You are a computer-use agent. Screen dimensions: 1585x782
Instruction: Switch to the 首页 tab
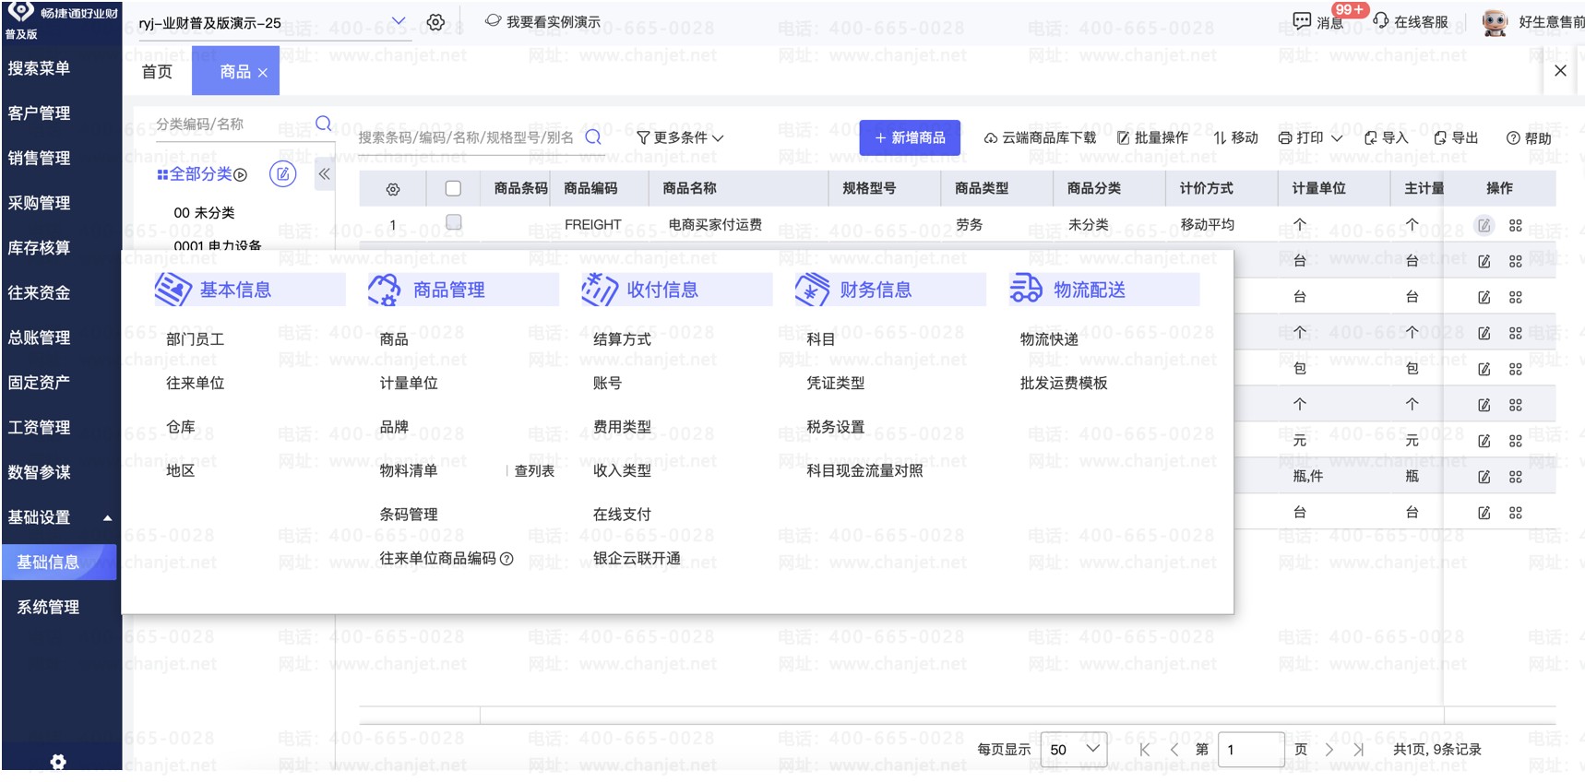pyautogui.click(x=157, y=72)
